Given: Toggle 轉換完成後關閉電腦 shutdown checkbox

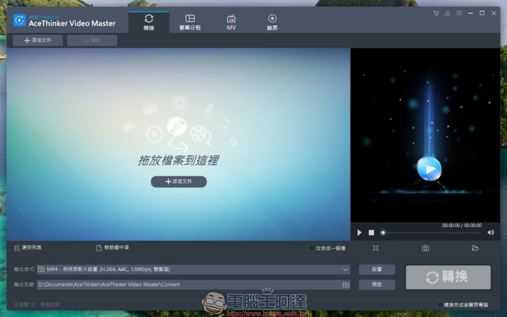Looking at the screenshot, I should tap(440, 304).
